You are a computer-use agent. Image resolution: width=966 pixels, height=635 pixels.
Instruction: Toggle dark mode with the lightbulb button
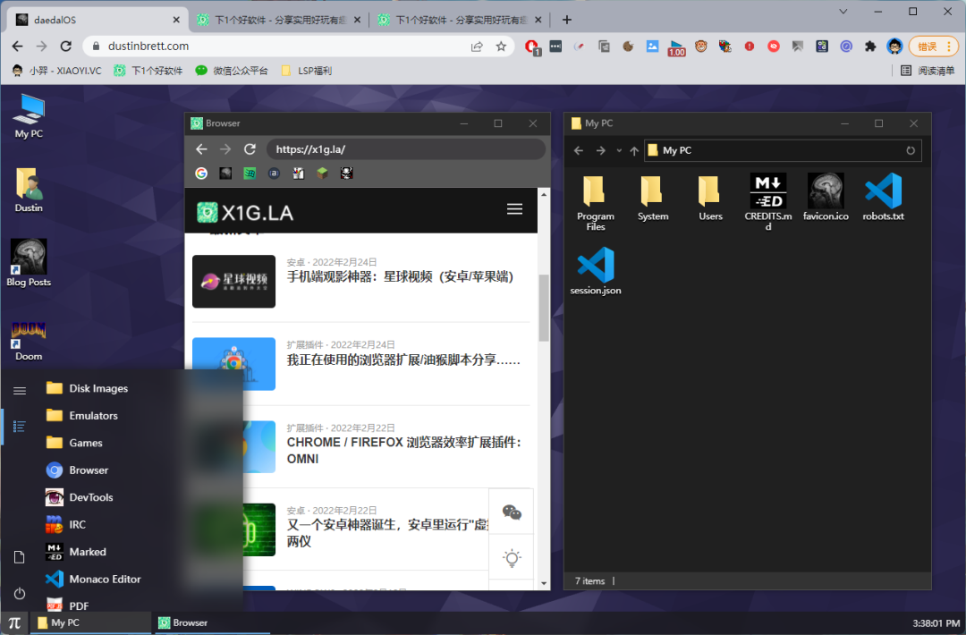tap(512, 559)
